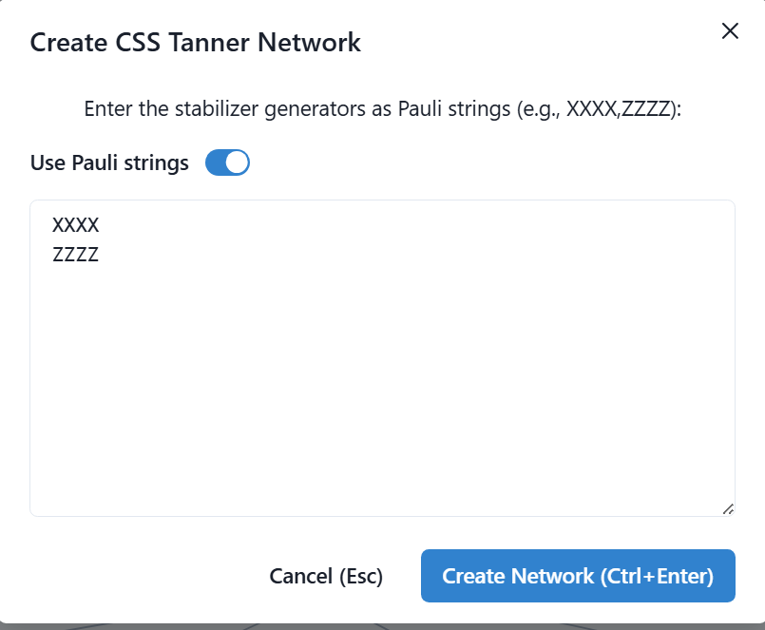The image size is (765, 630).
Task: Place cursor on the ZZZZ line
Action: coord(76,255)
